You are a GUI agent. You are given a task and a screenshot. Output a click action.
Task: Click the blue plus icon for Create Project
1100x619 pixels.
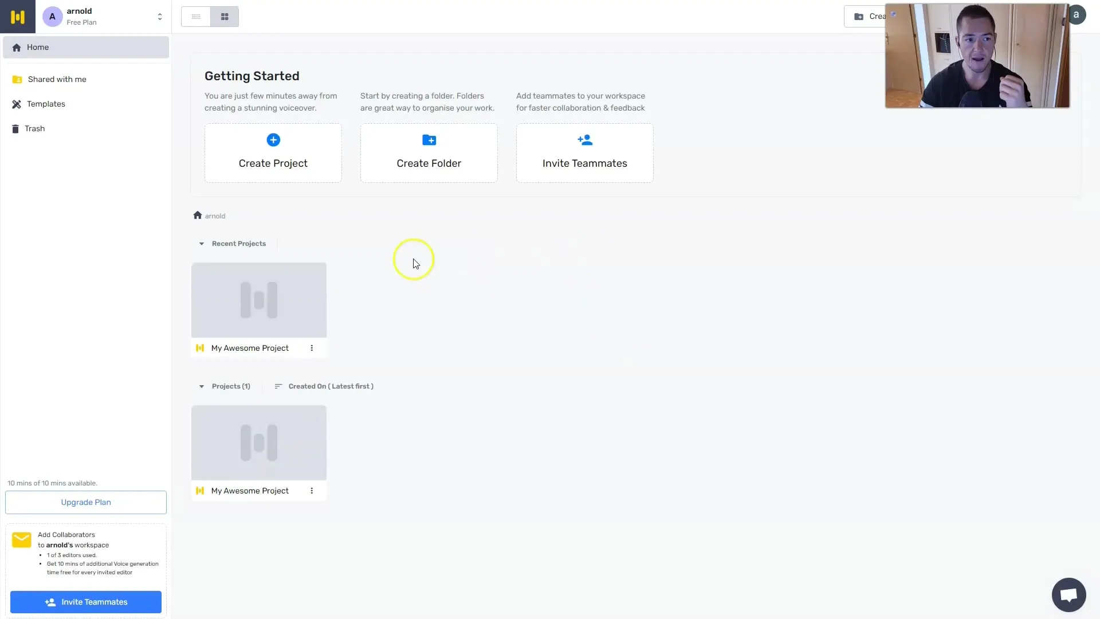point(273,140)
